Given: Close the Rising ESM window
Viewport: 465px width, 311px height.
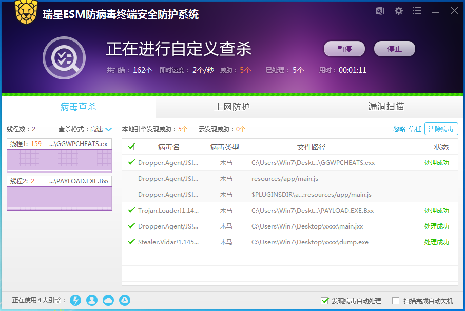Looking at the screenshot, I should pyautogui.click(x=454, y=11).
